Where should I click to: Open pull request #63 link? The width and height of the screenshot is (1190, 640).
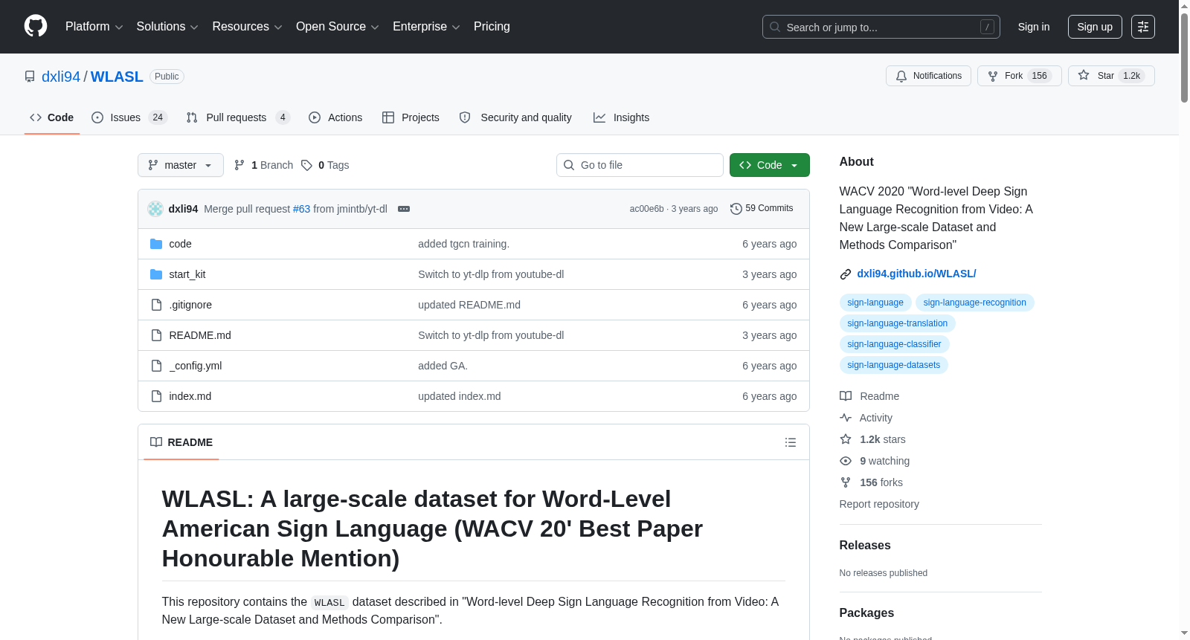(x=301, y=209)
